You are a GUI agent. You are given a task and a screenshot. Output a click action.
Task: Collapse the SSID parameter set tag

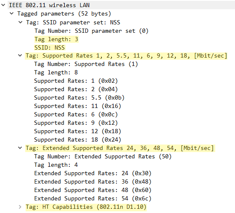click(20, 22)
